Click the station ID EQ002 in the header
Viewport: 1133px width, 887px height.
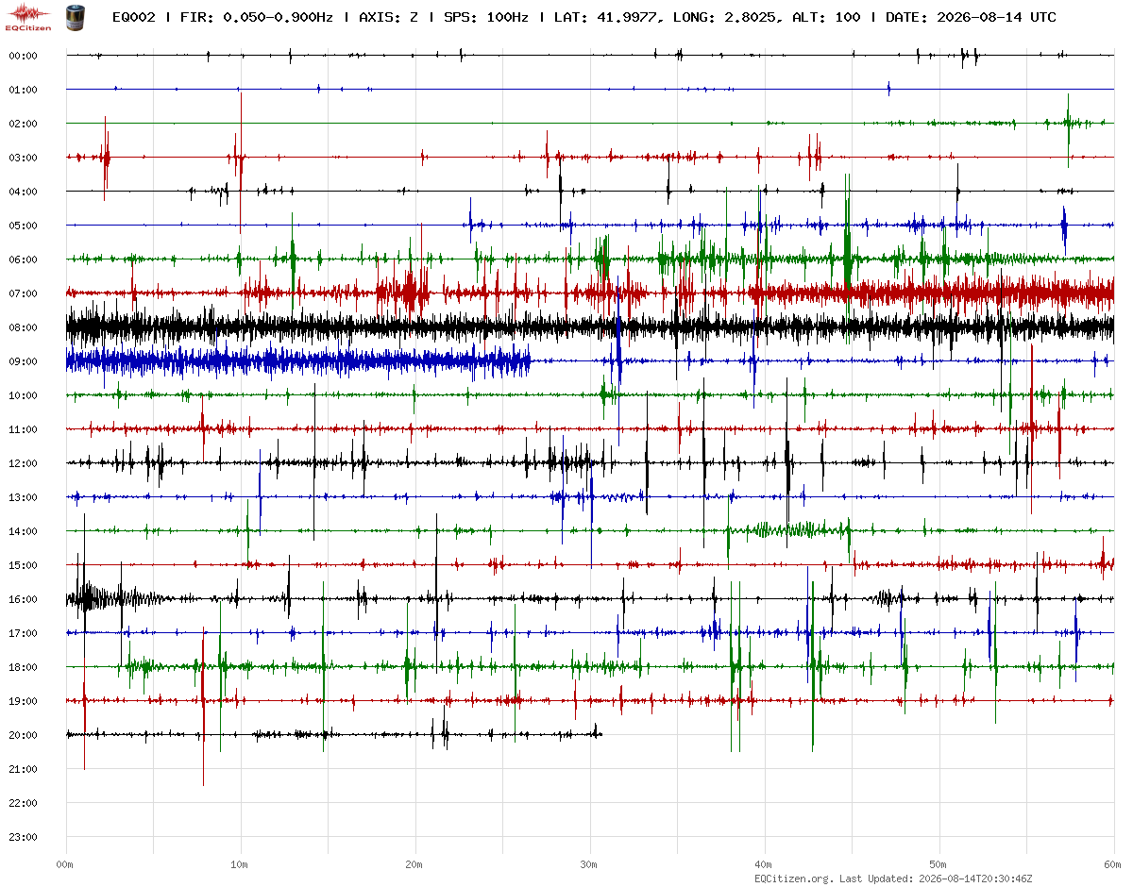(x=133, y=17)
